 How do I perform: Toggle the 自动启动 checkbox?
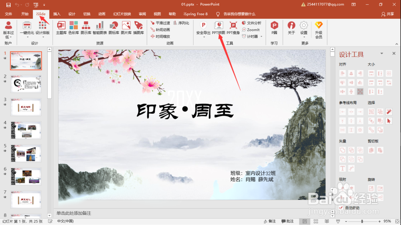click(x=340, y=208)
